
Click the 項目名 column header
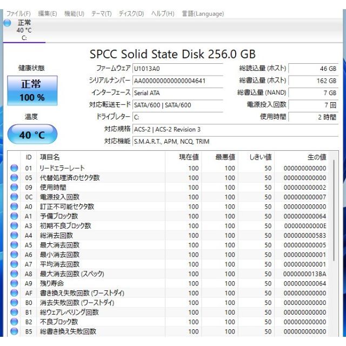click(x=50, y=157)
